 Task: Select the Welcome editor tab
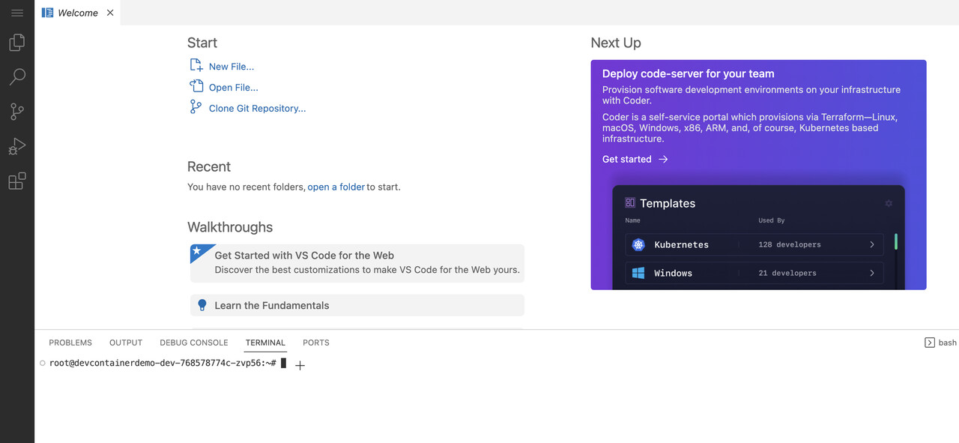pos(77,13)
